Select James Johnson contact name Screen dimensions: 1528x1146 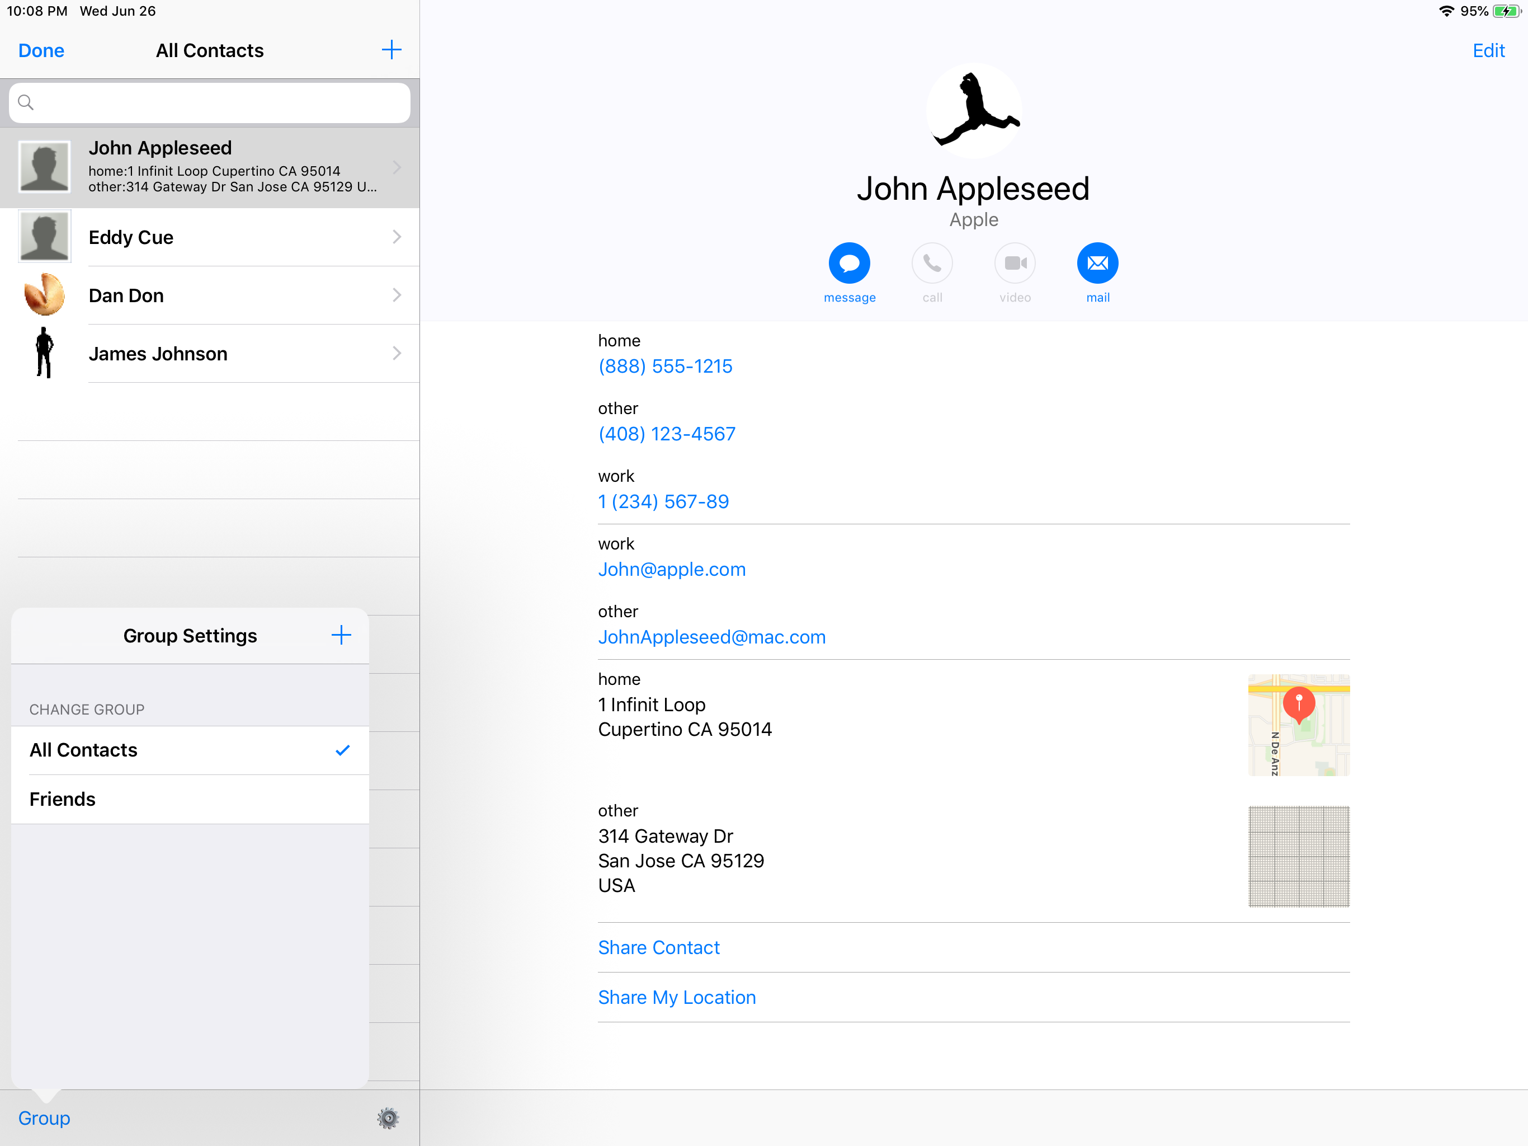coord(158,353)
